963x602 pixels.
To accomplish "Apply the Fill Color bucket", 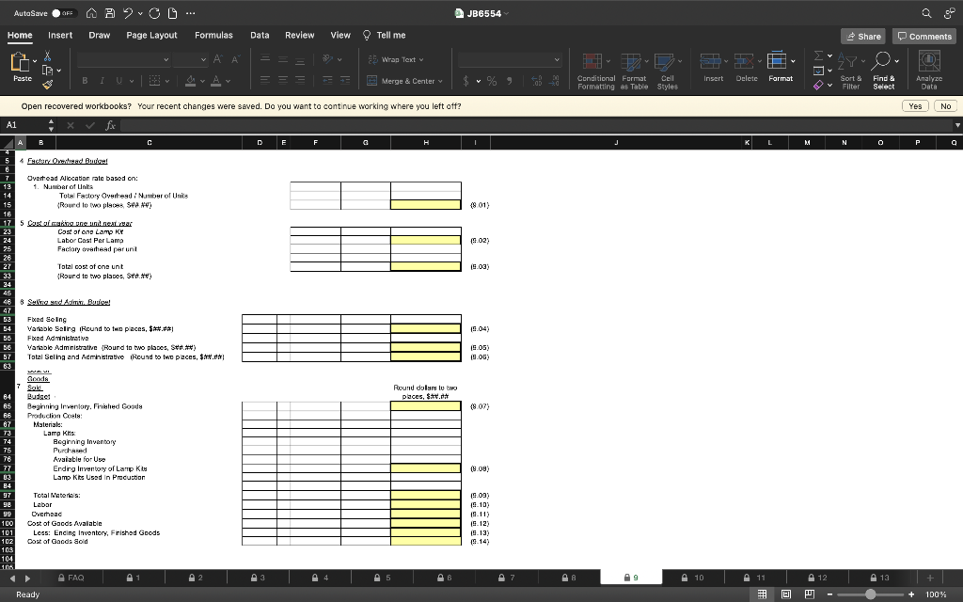I will tap(190, 81).
